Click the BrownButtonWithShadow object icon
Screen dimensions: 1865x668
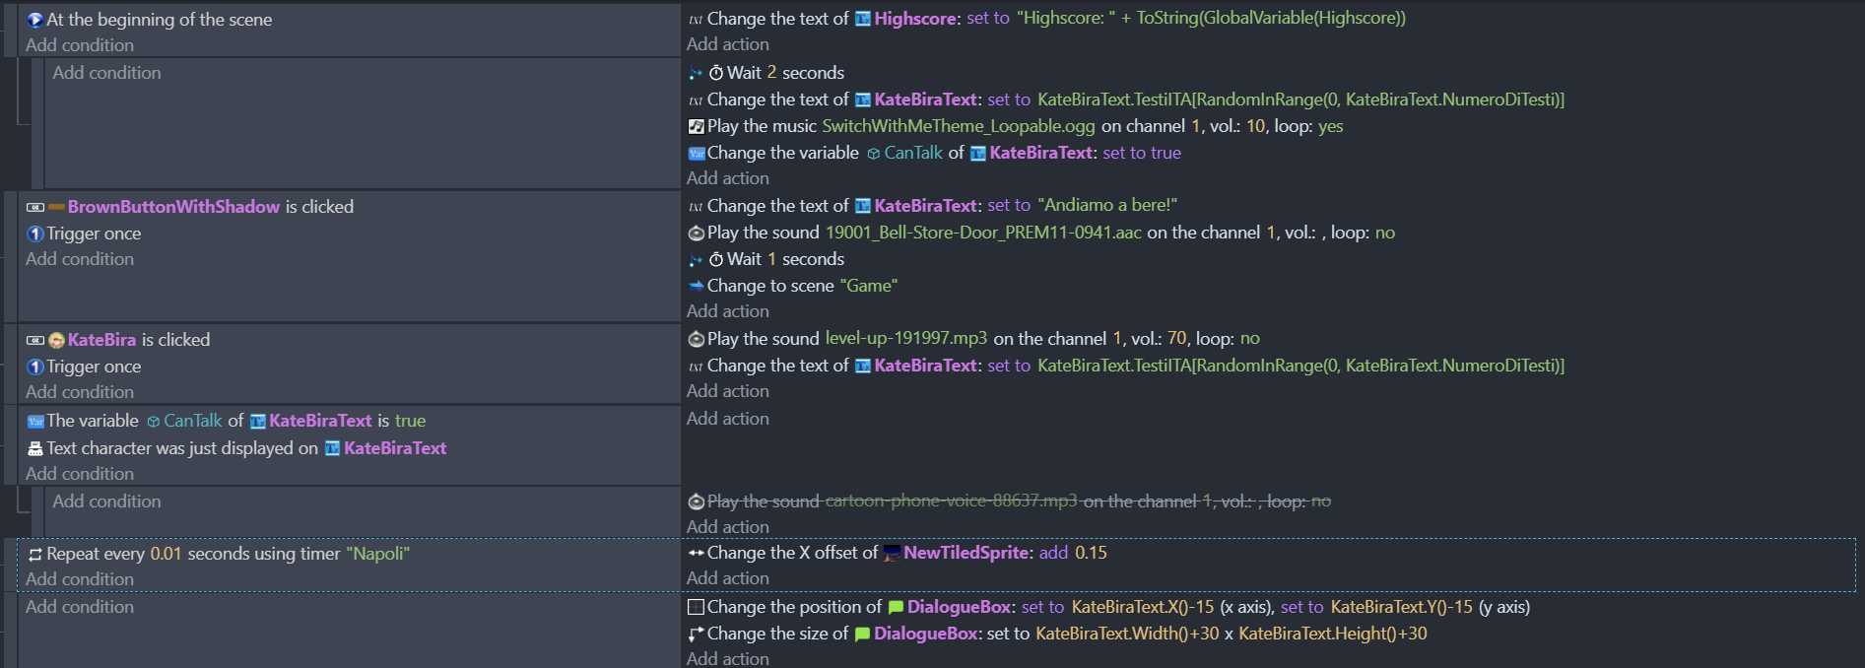[56, 207]
